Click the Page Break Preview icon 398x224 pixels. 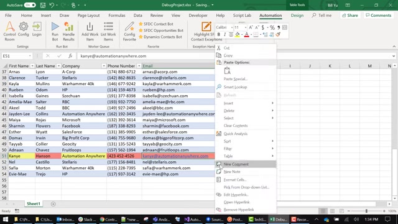click(x=341, y=211)
